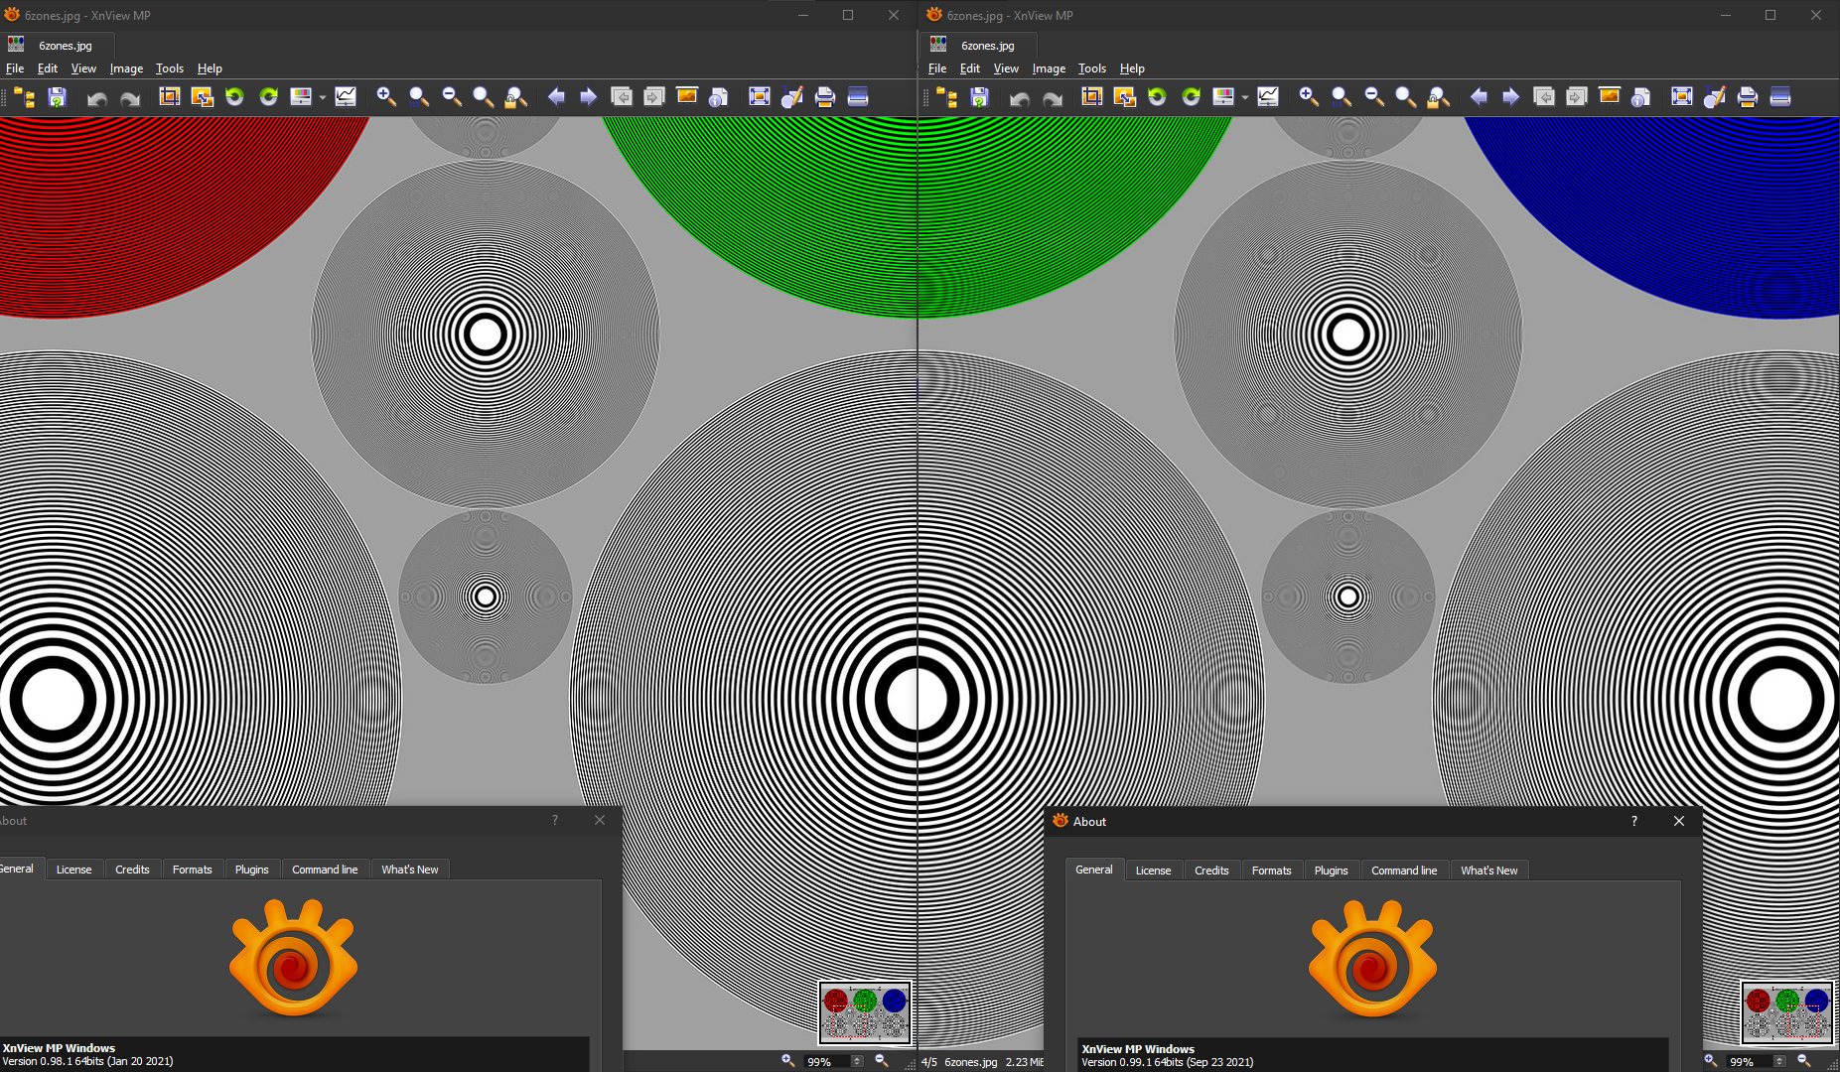
Task: Open Image menu in left window
Action: click(x=126, y=68)
